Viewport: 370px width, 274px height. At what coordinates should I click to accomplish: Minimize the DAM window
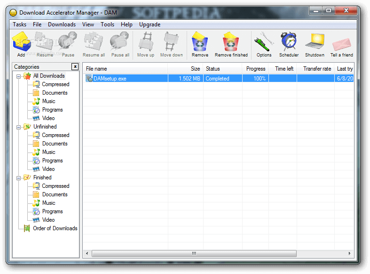316,11
